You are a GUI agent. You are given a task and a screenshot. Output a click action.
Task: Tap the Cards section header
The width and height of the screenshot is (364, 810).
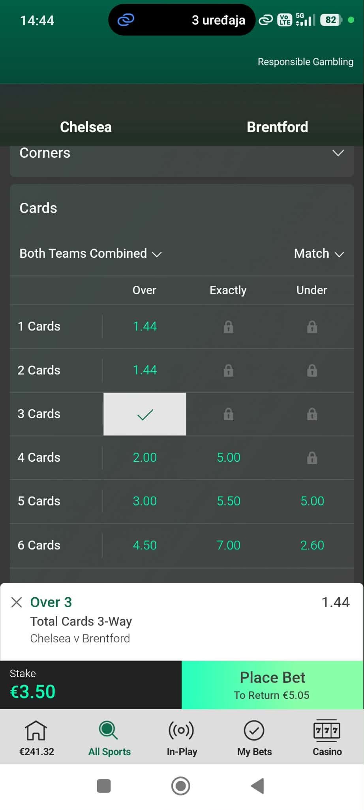coord(38,208)
